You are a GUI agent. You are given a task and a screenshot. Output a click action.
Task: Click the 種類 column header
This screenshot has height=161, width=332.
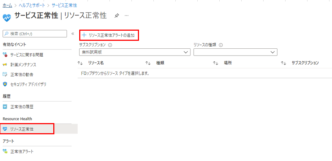[160, 63]
